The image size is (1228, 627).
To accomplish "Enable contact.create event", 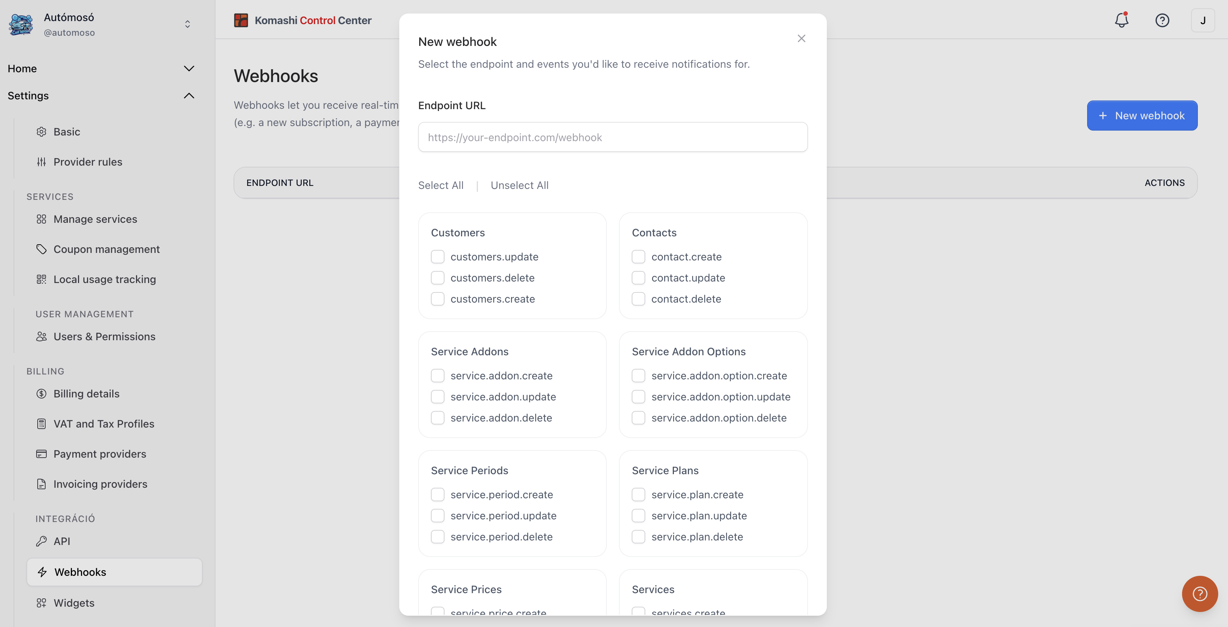I will [x=638, y=257].
